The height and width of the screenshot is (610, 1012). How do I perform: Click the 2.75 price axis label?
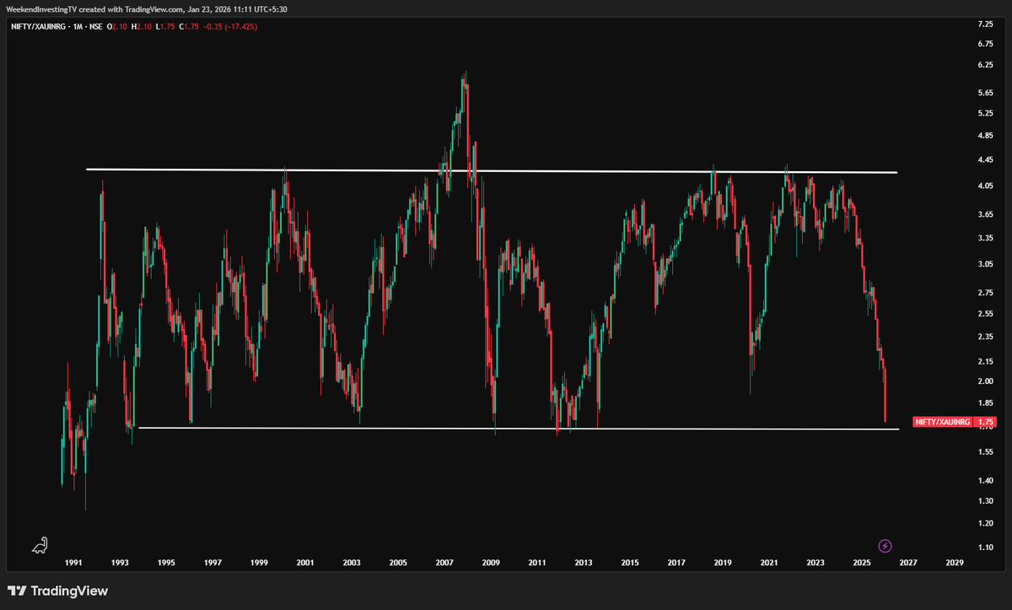click(986, 293)
